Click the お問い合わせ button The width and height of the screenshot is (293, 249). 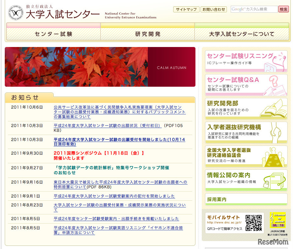pos(214,10)
